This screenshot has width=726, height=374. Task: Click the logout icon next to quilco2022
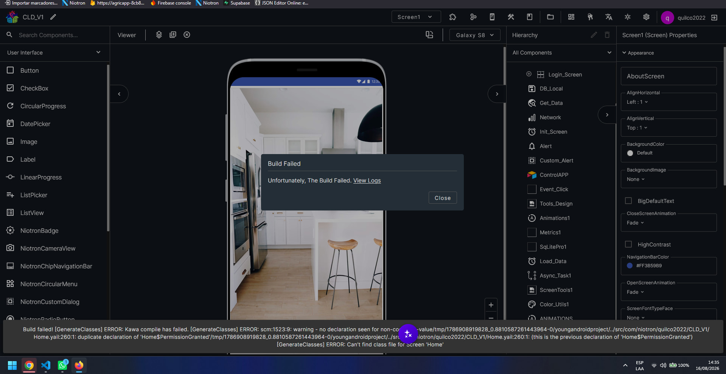[x=714, y=18]
